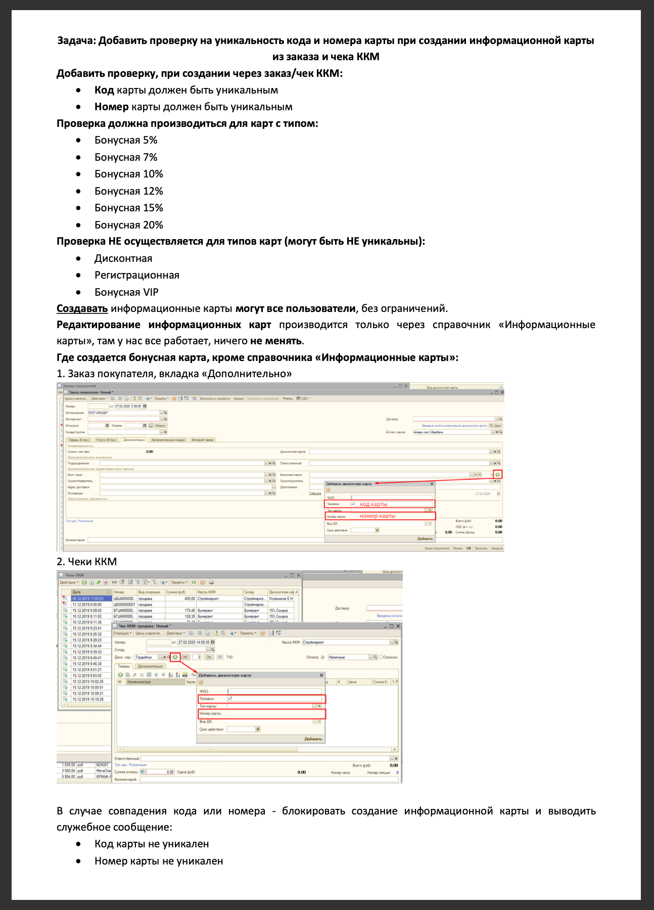Open the Операция dropdown in Чек ККМ
654x910 pixels.
tap(122, 633)
